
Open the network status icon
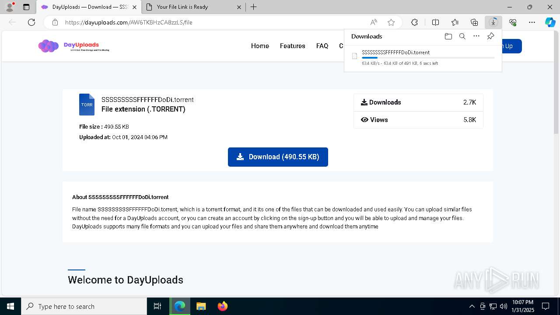tap(493, 306)
